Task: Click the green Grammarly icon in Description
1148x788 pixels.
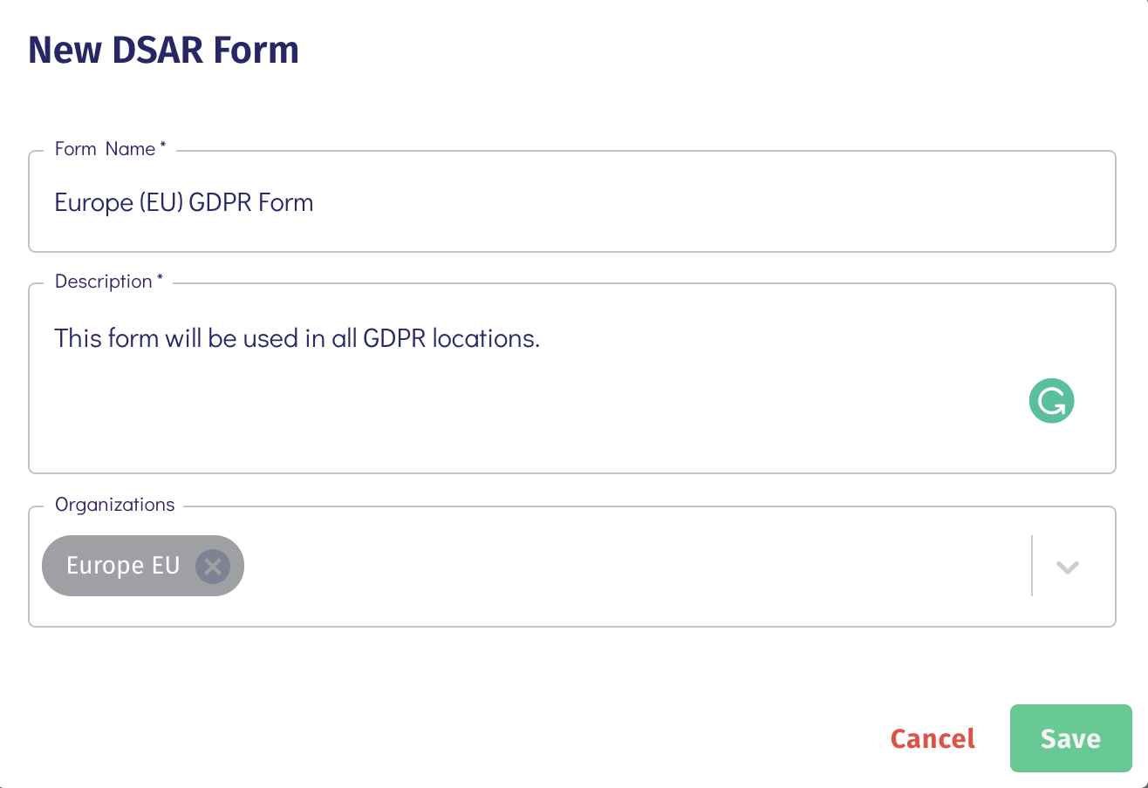Action: coord(1051,401)
